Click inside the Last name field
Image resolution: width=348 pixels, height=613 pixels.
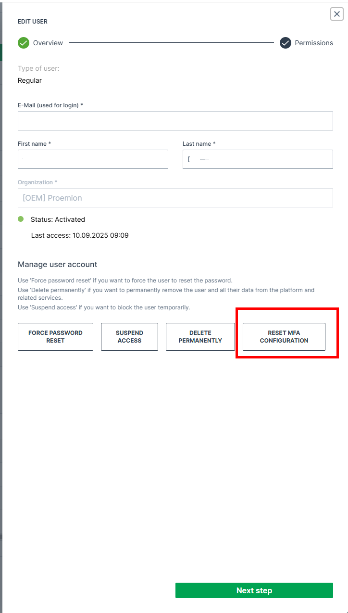tap(258, 159)
